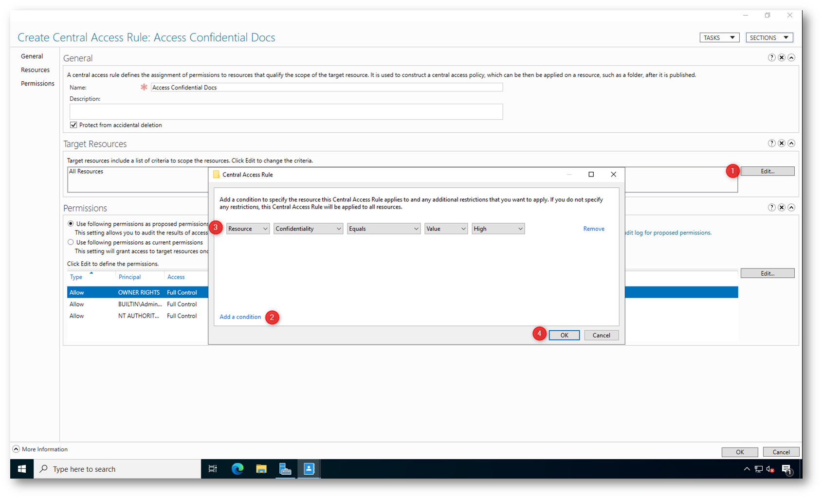Open Microsoft Edge from the taskbar

[x=238, y=469]
